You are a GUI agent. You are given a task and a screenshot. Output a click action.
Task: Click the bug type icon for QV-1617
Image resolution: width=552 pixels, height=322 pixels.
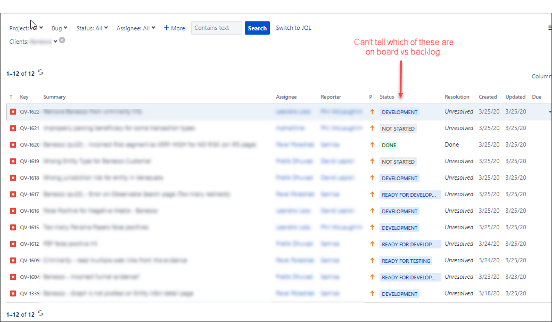point(13,195)
